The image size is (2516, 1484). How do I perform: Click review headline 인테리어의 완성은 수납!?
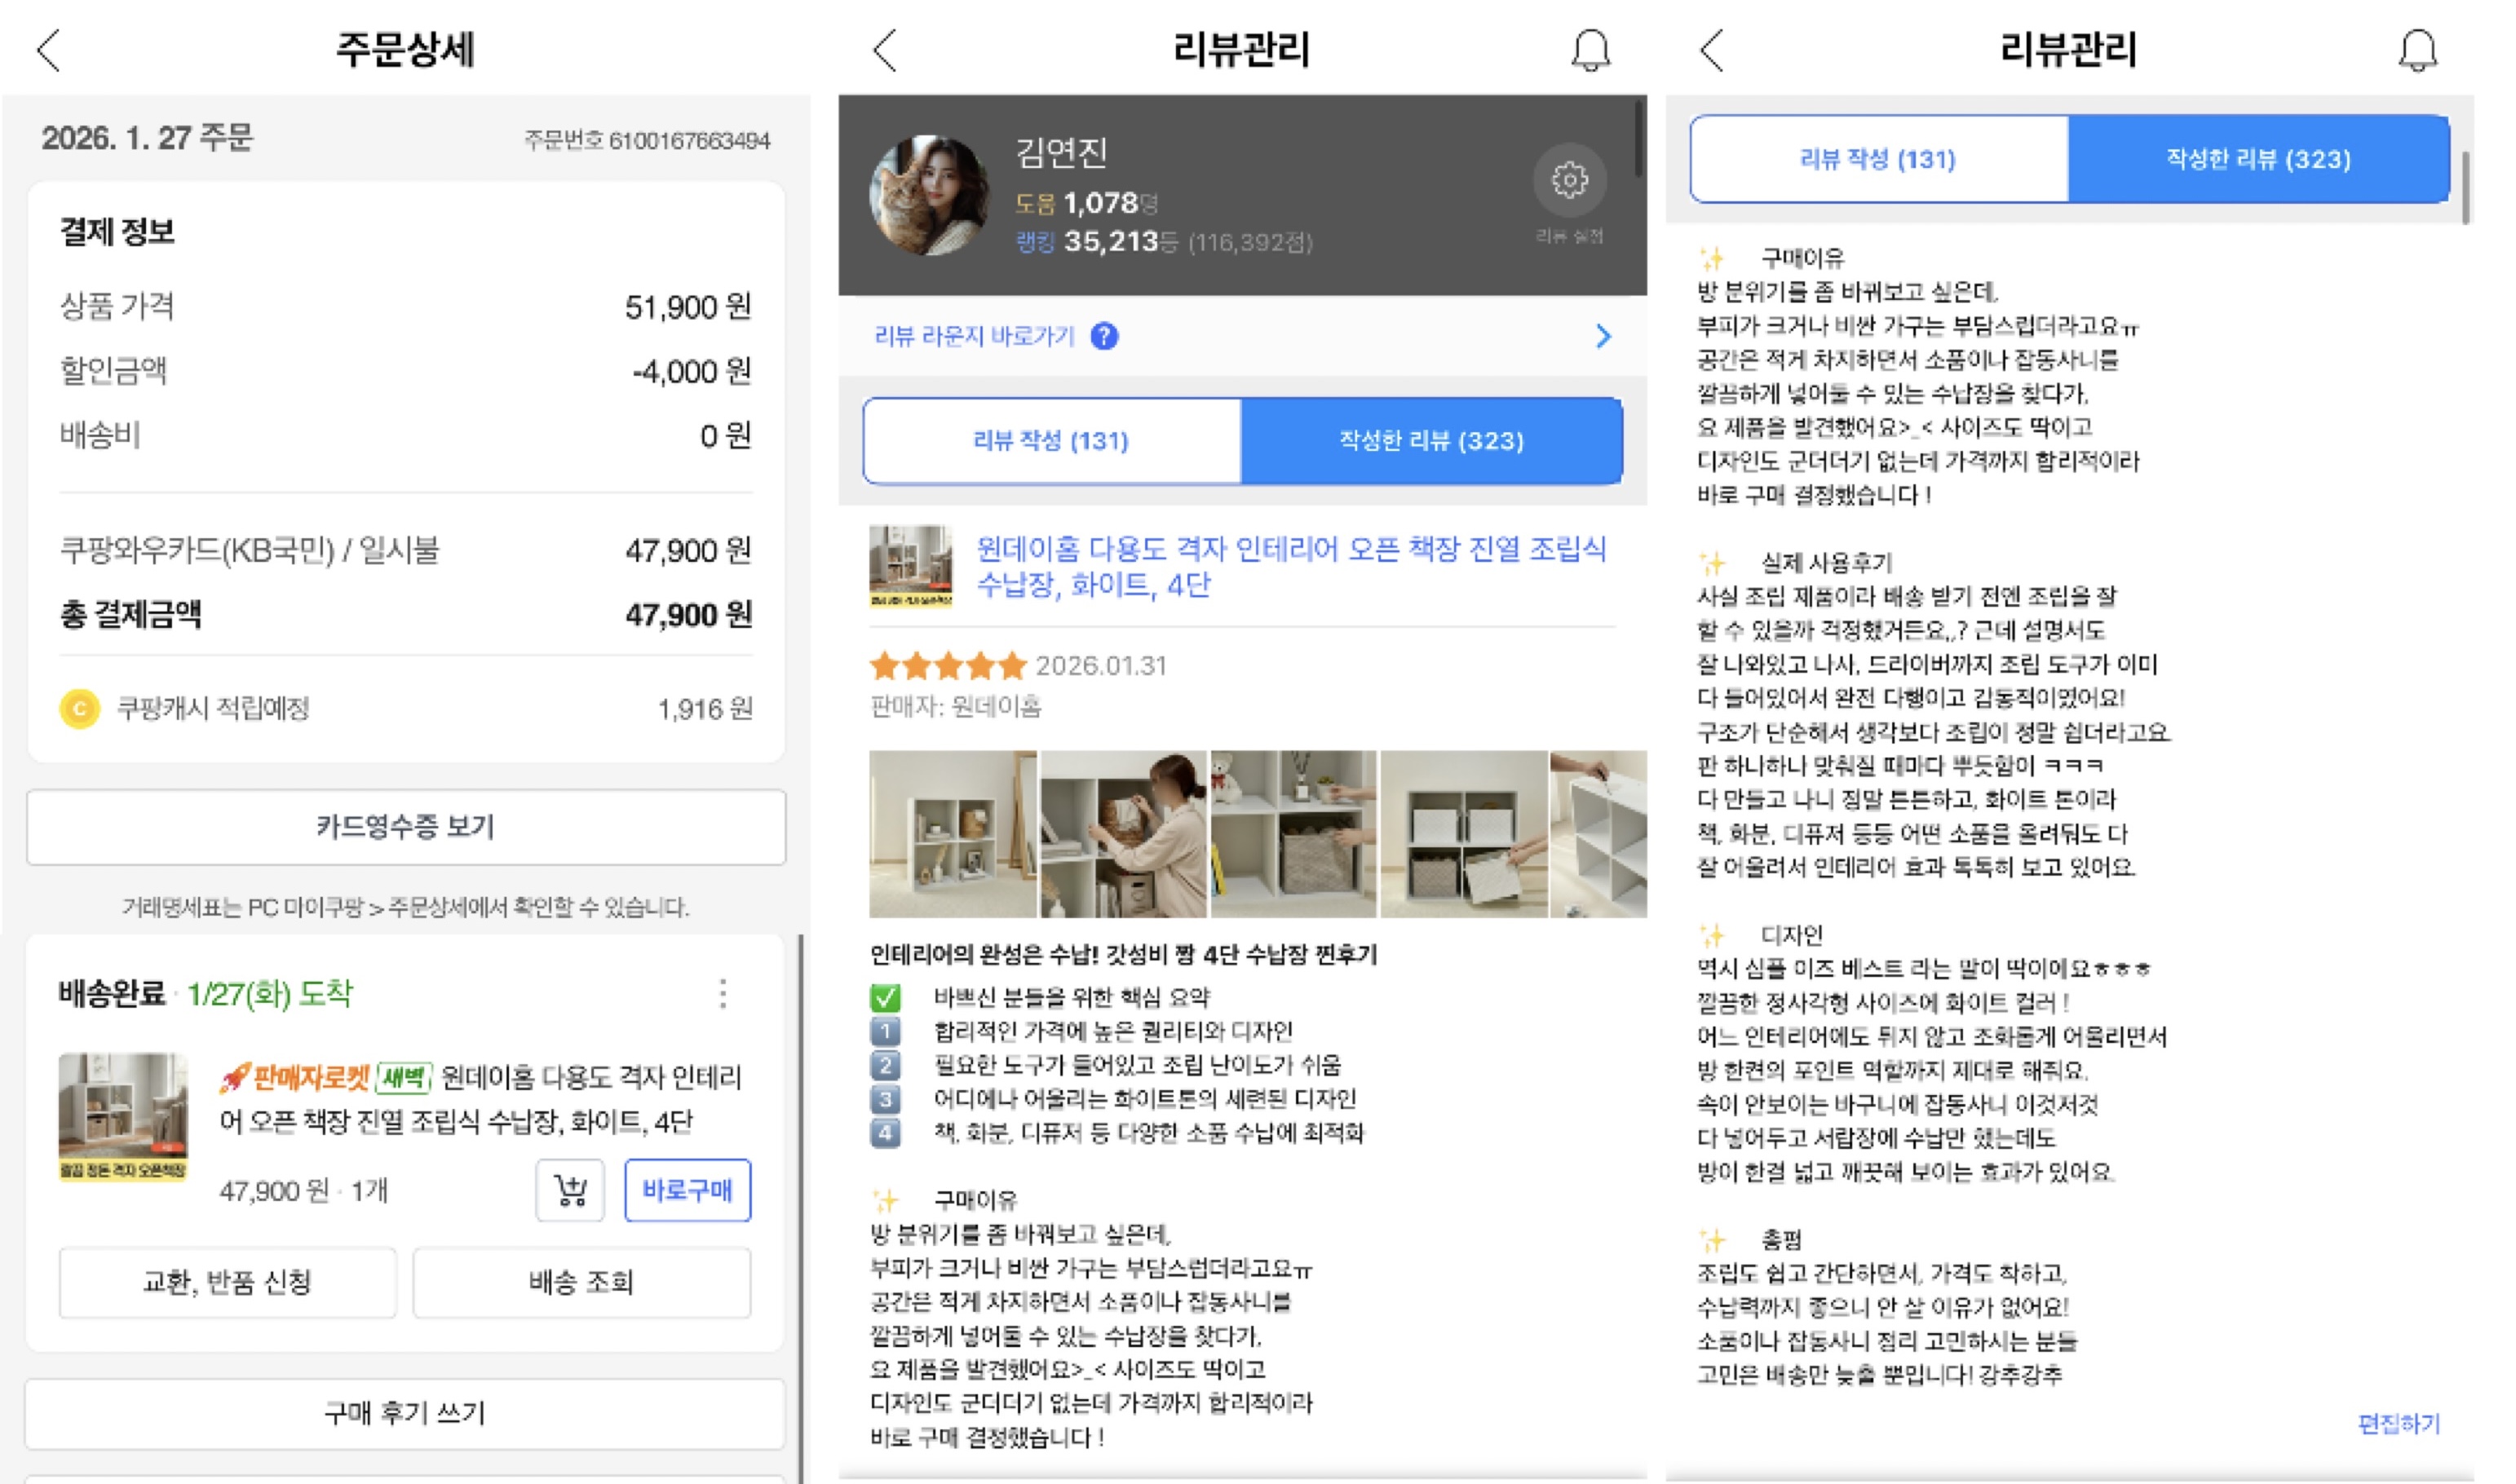pyautogui.click(x=1123, y=955)
